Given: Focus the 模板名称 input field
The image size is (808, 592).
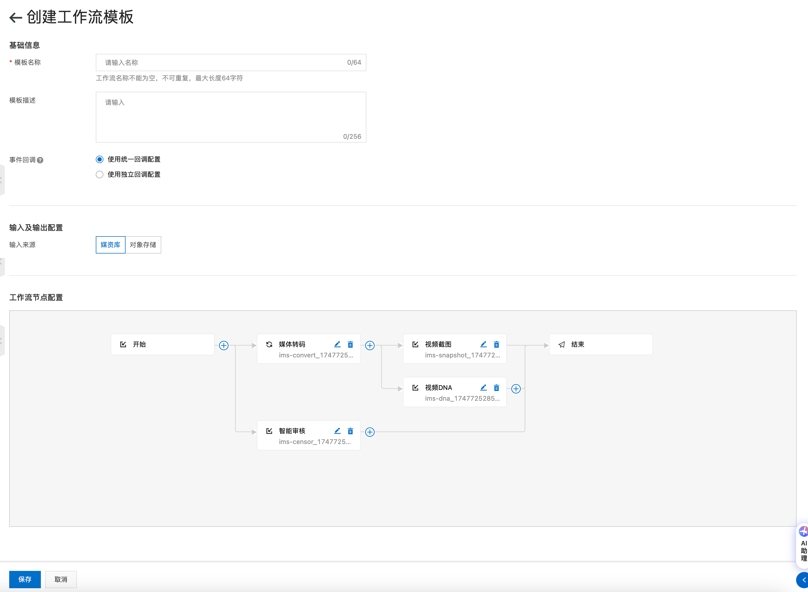Looking at the screenshot, I should [x=222, y=63].
